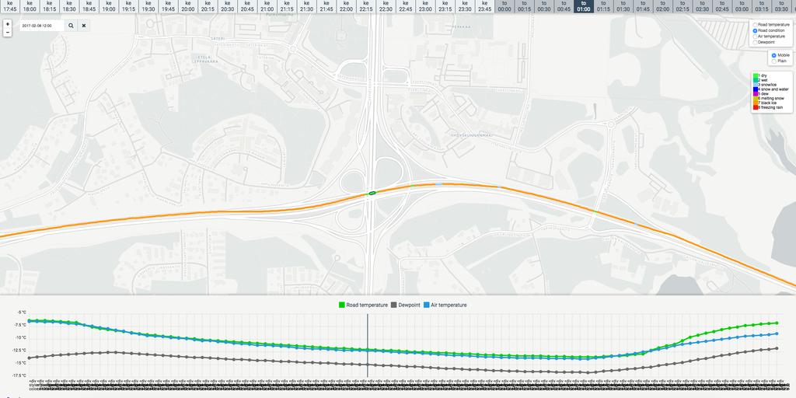Click the magnifier search icon beside date field
Screen dimensions: 796x398
click(x=71, y=26)
